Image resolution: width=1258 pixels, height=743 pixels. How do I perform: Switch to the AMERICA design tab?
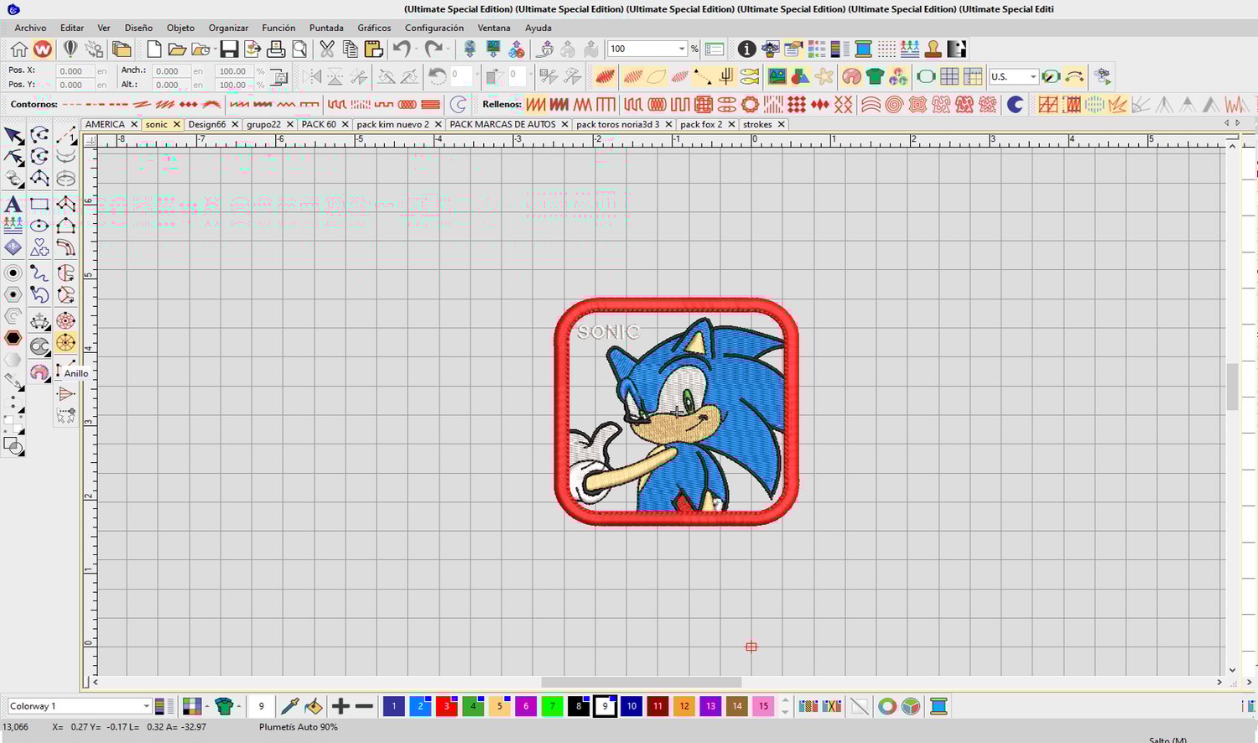[x=105, y=124]
